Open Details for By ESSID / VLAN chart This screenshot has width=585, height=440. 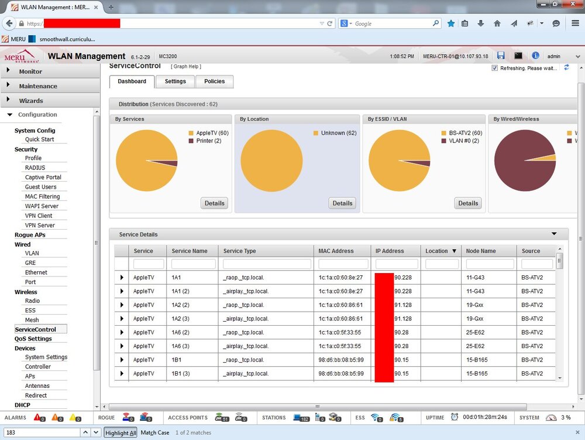(x=468, y=203)
